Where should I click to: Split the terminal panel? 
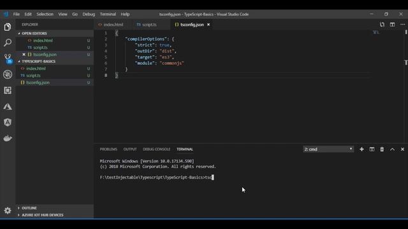pyautogui.click(x=372, y=149)
